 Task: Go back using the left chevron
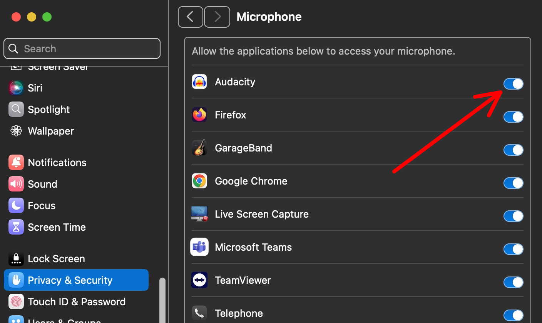click(x=190, y=17)
